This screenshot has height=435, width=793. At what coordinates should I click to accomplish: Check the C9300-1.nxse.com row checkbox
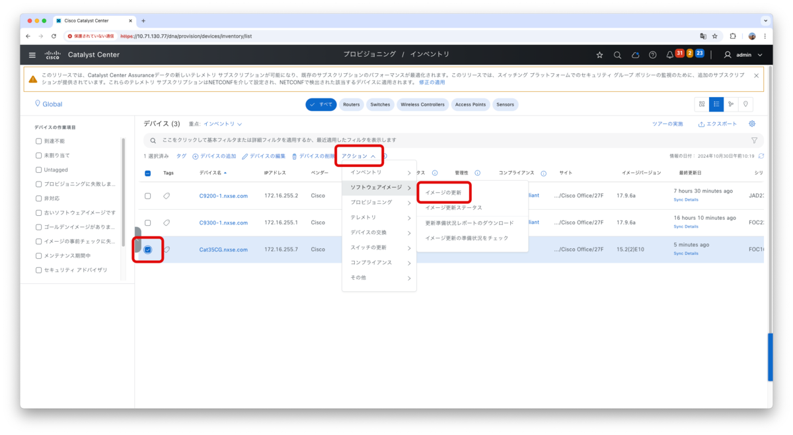(x=147, y=222)
